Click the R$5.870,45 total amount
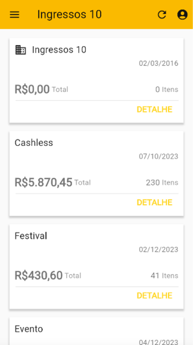This screenshot has height=345, width=193. (x=43, y=182)
